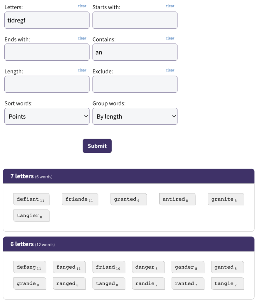This screenshot has width=258, height=302.
Task: Clear the Length field via its clear link
Action: click(82, 70)
